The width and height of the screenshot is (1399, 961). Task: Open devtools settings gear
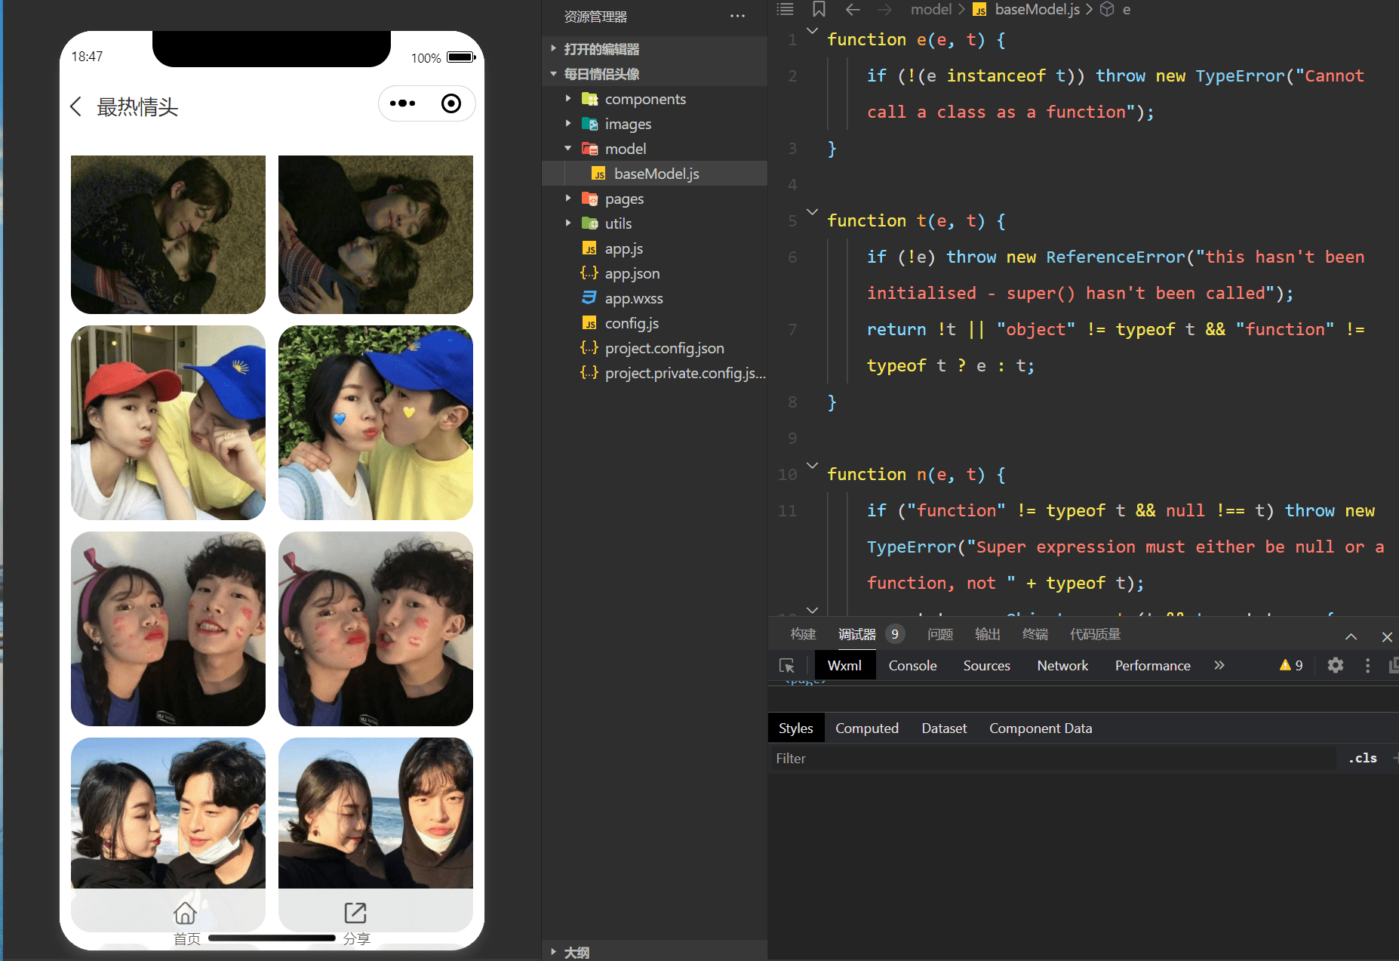(x=1336, y=665)
